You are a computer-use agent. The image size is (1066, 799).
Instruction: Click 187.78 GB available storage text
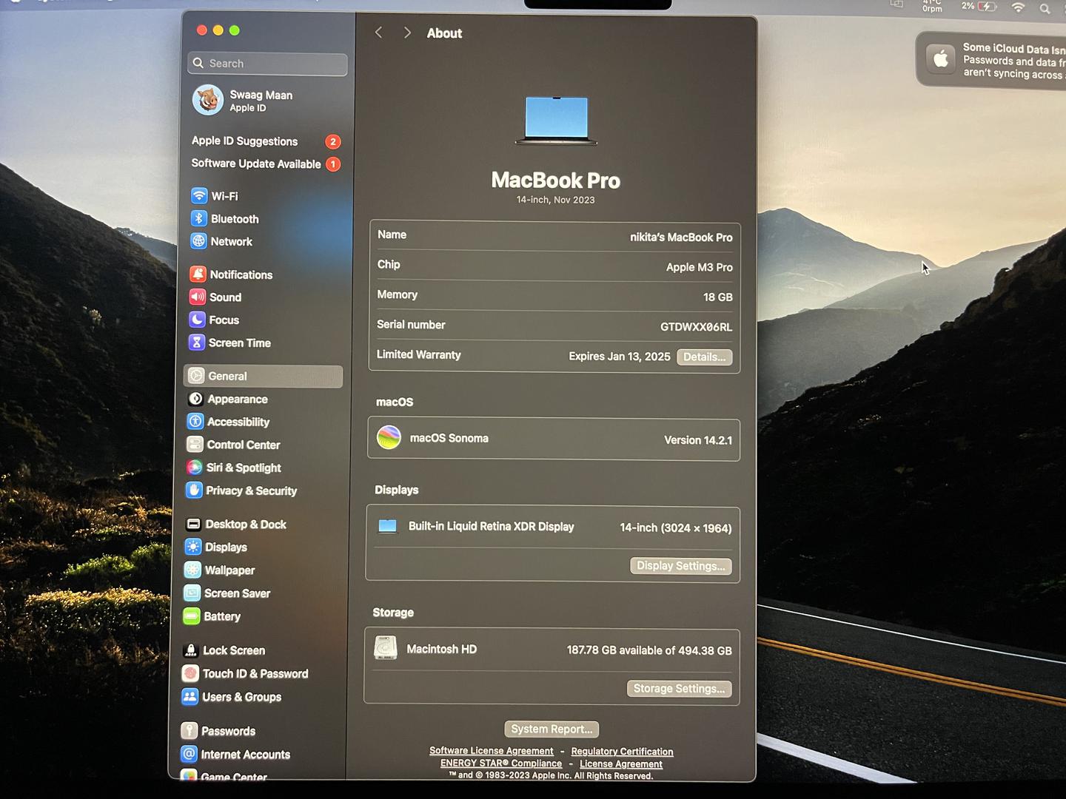point(649,650)
